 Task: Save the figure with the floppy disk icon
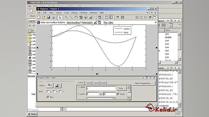[48, 17]
